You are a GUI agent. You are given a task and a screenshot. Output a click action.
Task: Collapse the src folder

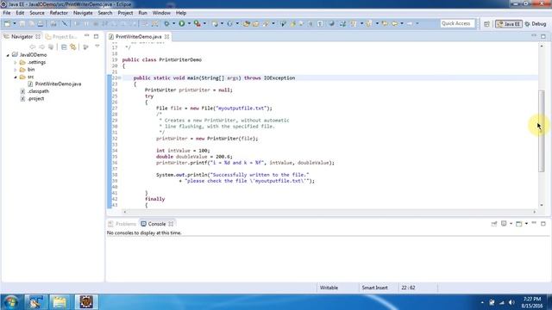point(16,77)
